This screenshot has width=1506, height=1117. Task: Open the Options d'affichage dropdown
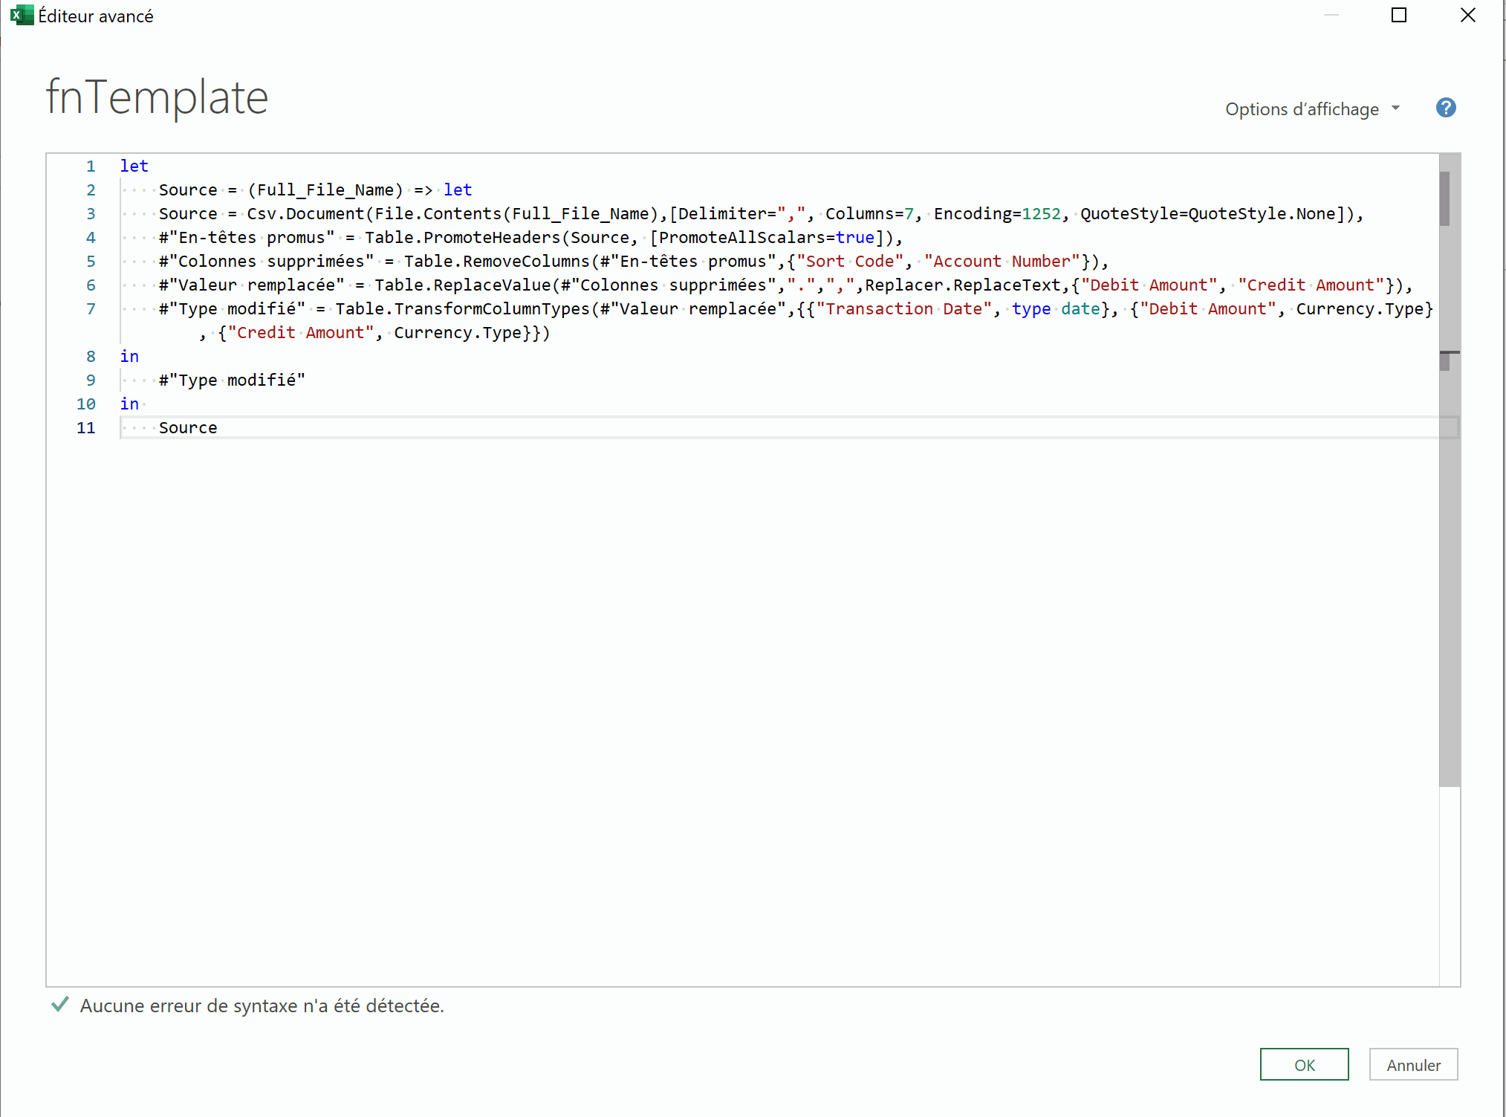point(1302,109)
